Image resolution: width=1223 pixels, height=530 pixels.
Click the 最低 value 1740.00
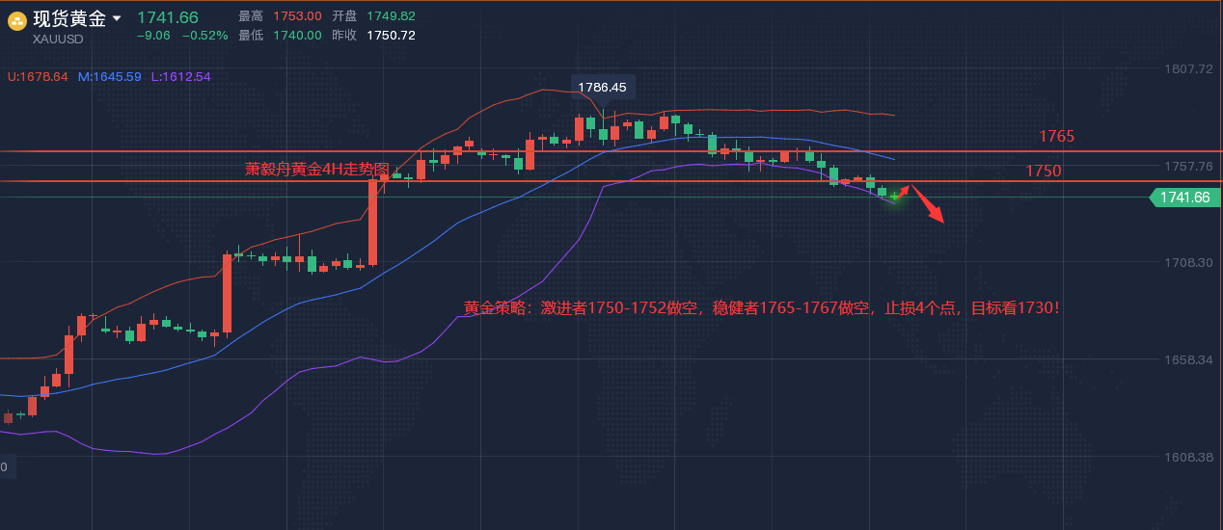click(298, 35)
